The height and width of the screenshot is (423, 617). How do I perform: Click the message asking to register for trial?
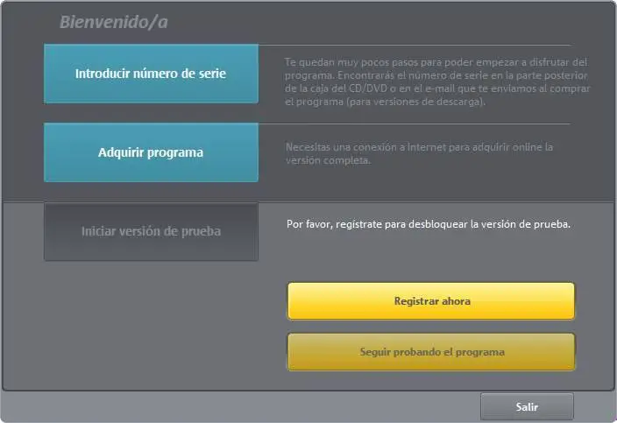coord(429,224)
